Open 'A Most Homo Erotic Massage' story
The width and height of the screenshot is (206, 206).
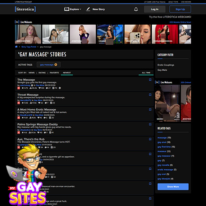coord(37,109)
